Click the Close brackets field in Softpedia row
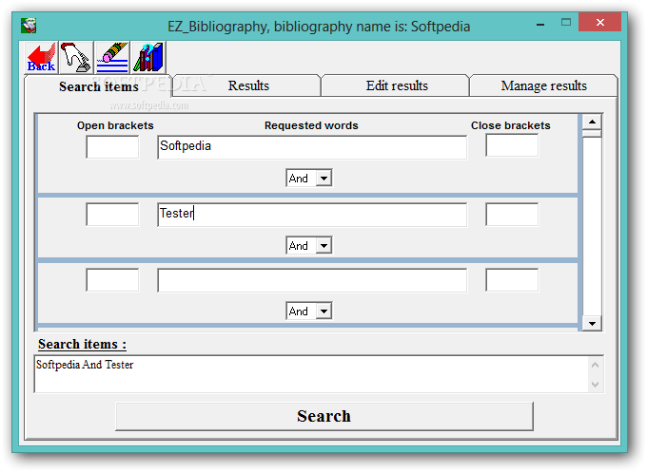Image resolution: width=647 pixels, height=472 pixels. 512,145
